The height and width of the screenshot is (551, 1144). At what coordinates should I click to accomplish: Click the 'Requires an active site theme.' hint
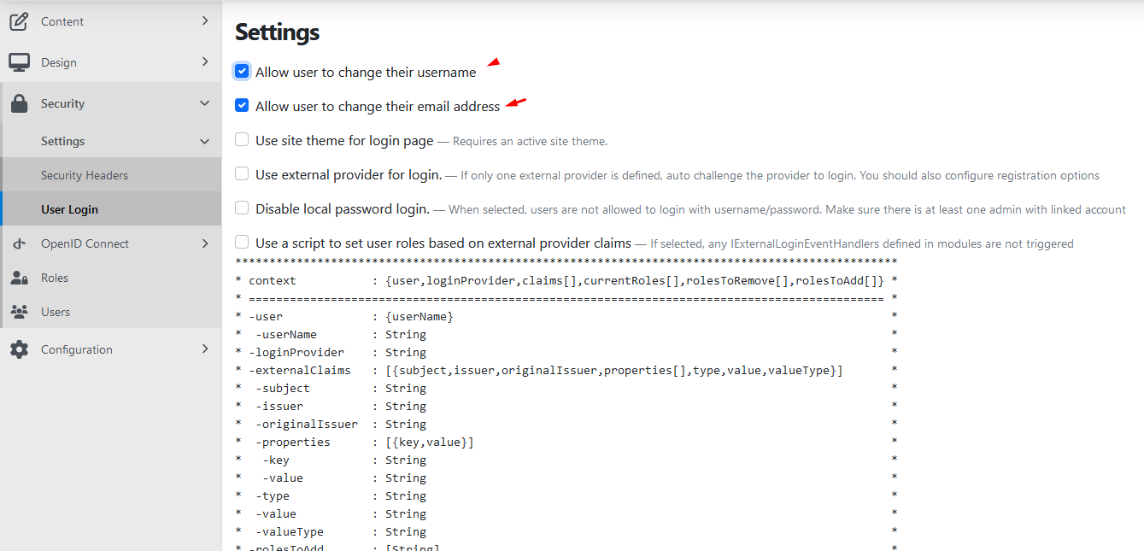(x=530, y=141)
